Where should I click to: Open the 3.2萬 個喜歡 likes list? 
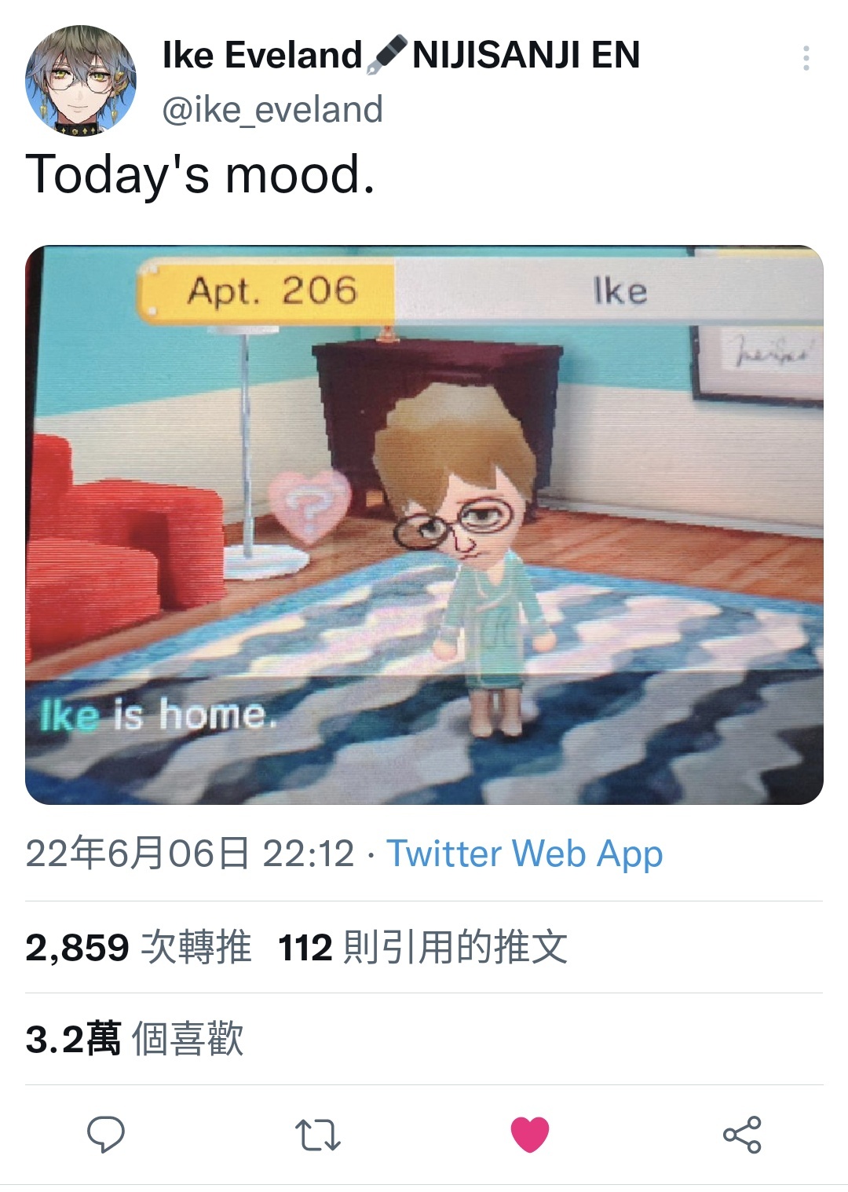click(134, 1039)
